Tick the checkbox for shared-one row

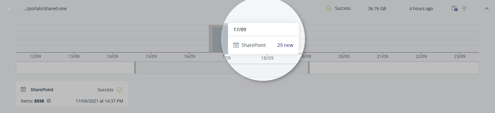click(9, 9)
